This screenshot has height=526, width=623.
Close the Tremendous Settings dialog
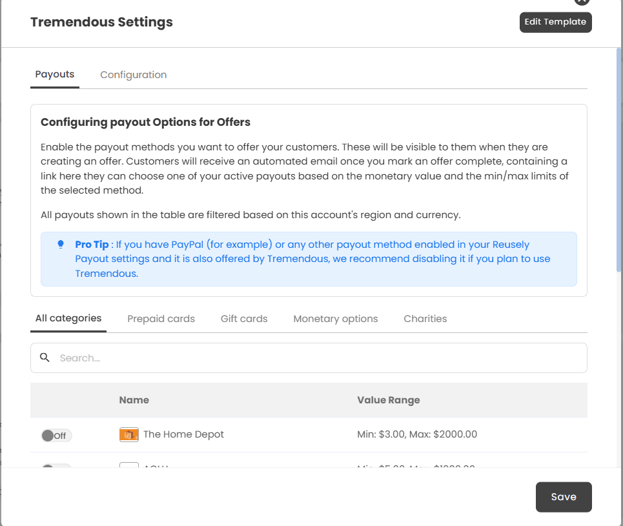coord(582,1)
